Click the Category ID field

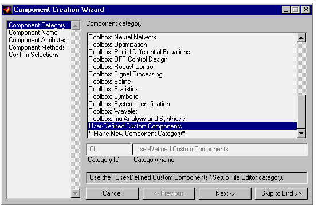(109, 149)
